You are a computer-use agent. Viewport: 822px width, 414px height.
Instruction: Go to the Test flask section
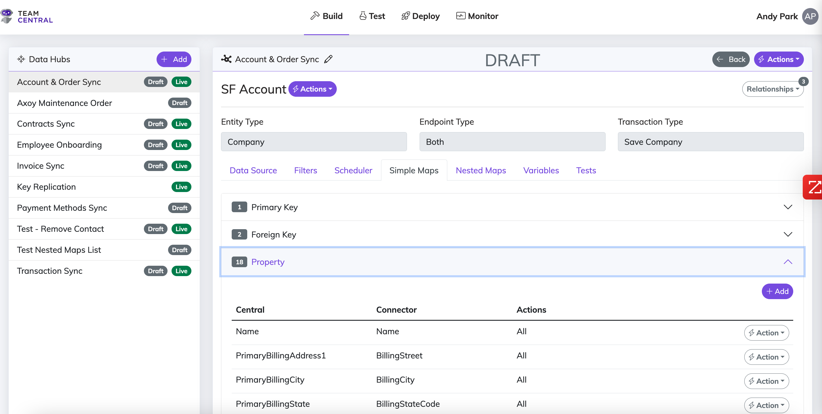point(372,16)
